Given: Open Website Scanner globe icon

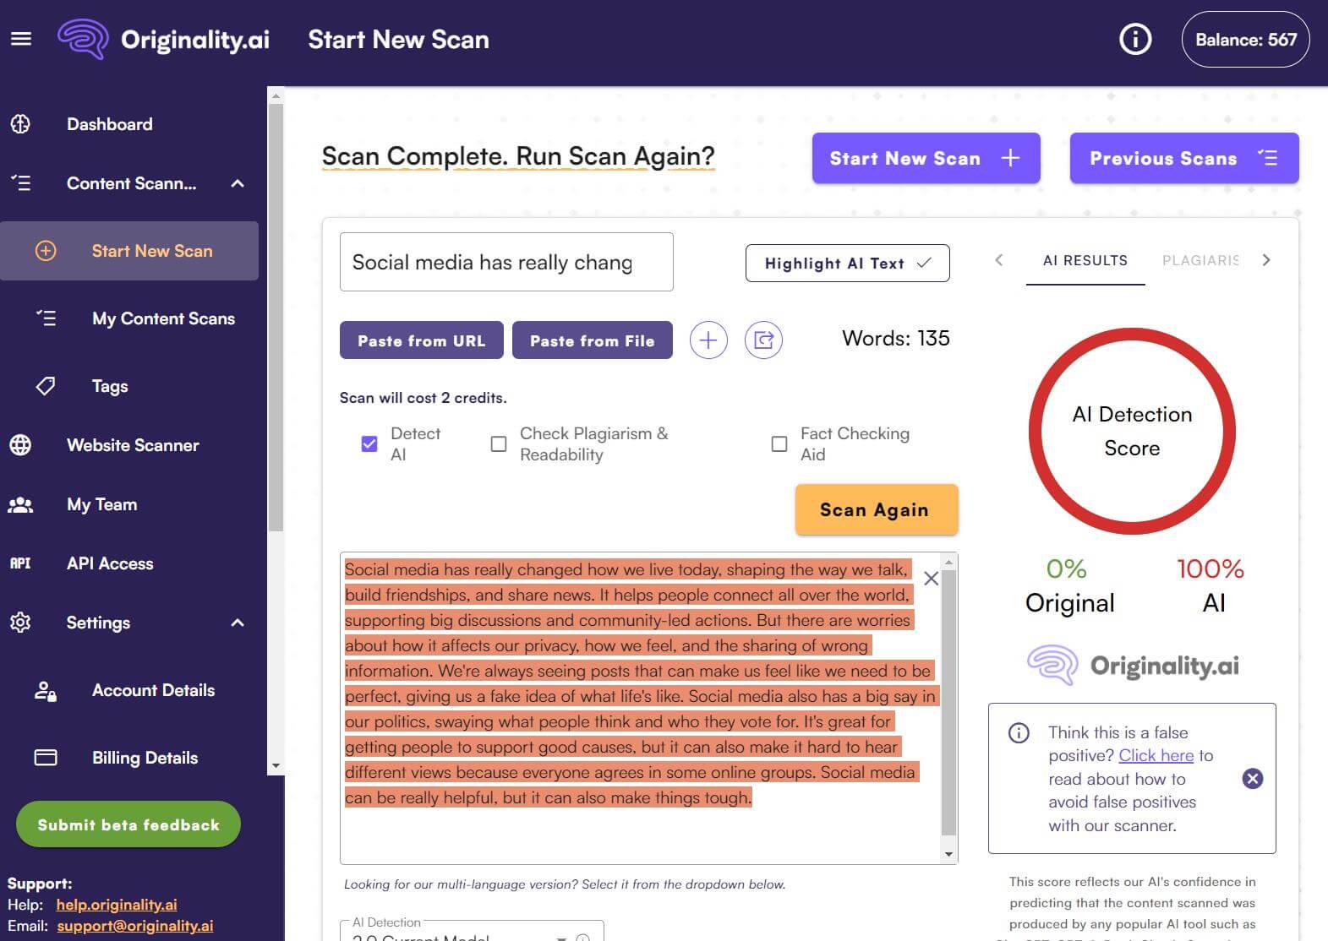Looking at the screenshot, I should pos(21,445).
